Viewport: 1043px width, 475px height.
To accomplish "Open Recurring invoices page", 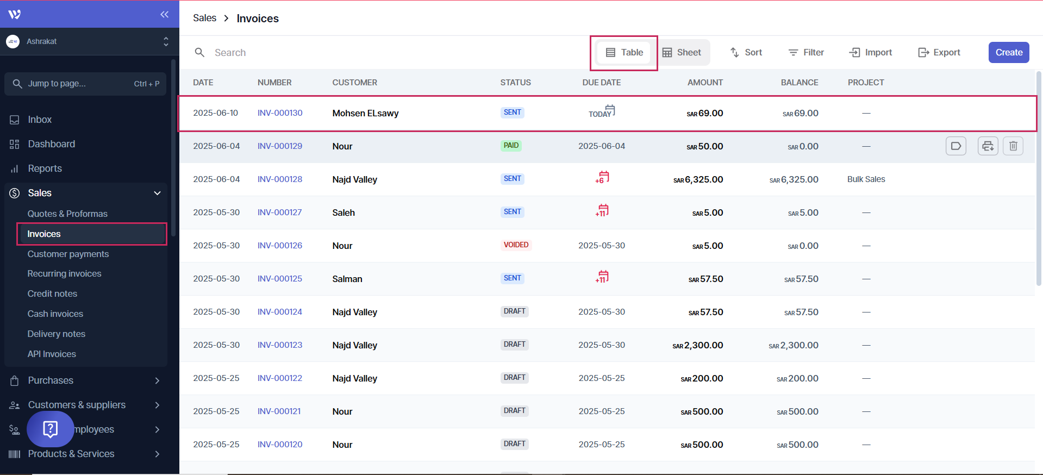I will (x=64, y=273).
